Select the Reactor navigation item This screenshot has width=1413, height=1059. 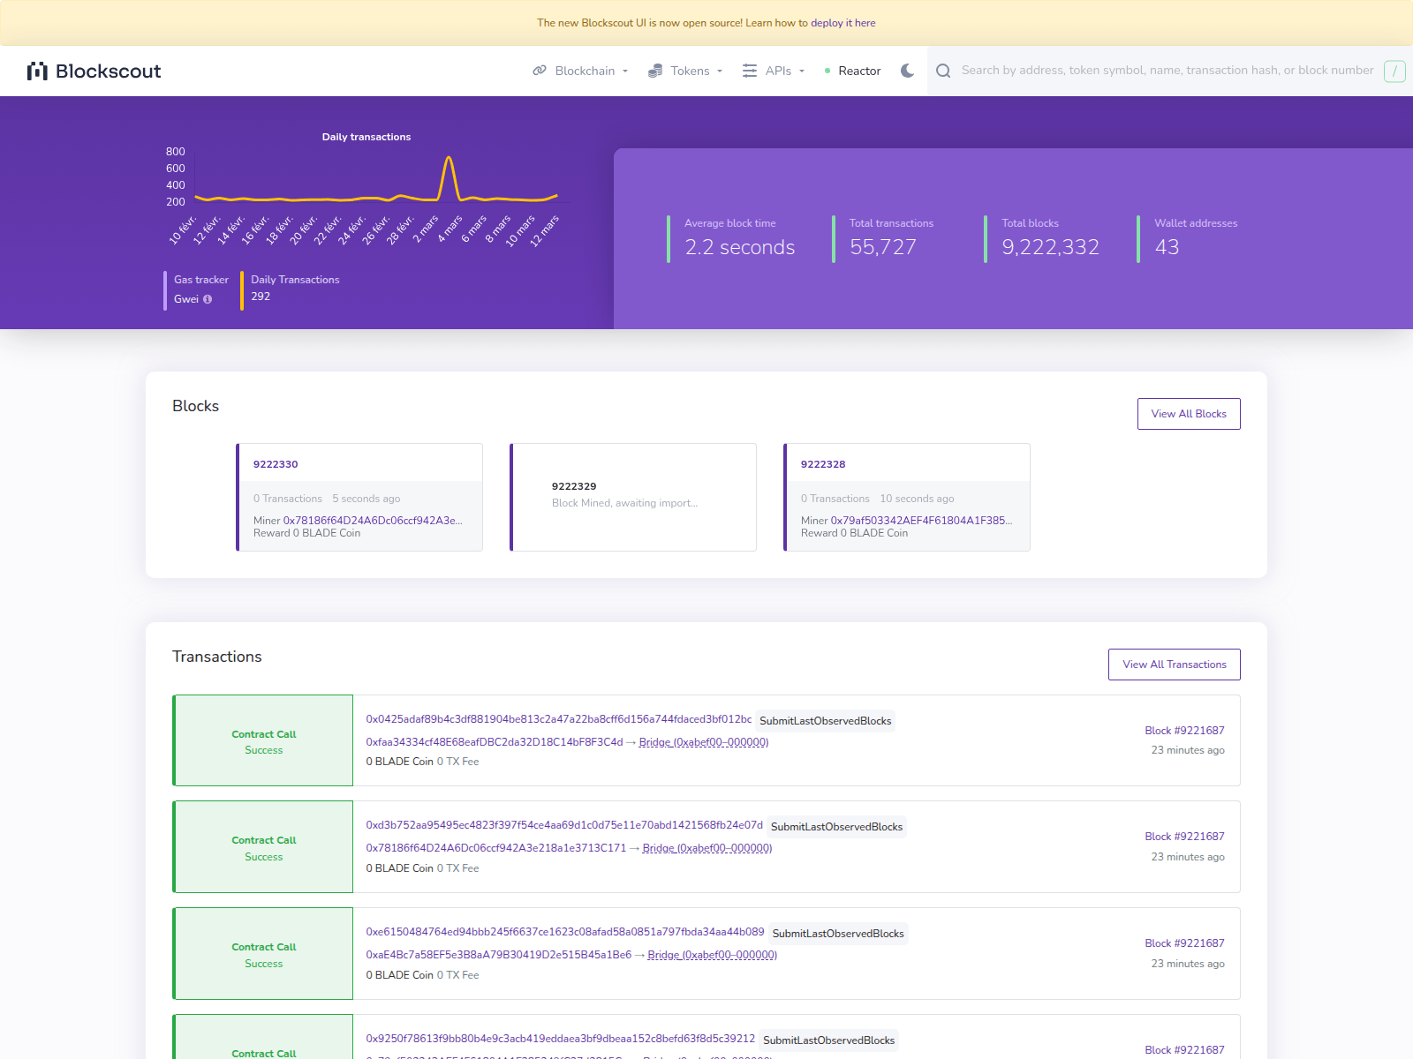(860, 71)
